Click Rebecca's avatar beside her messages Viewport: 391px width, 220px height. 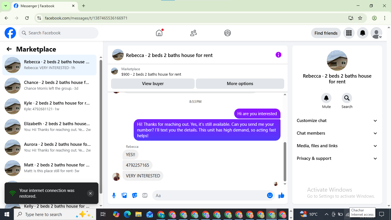tap(116, 176)
